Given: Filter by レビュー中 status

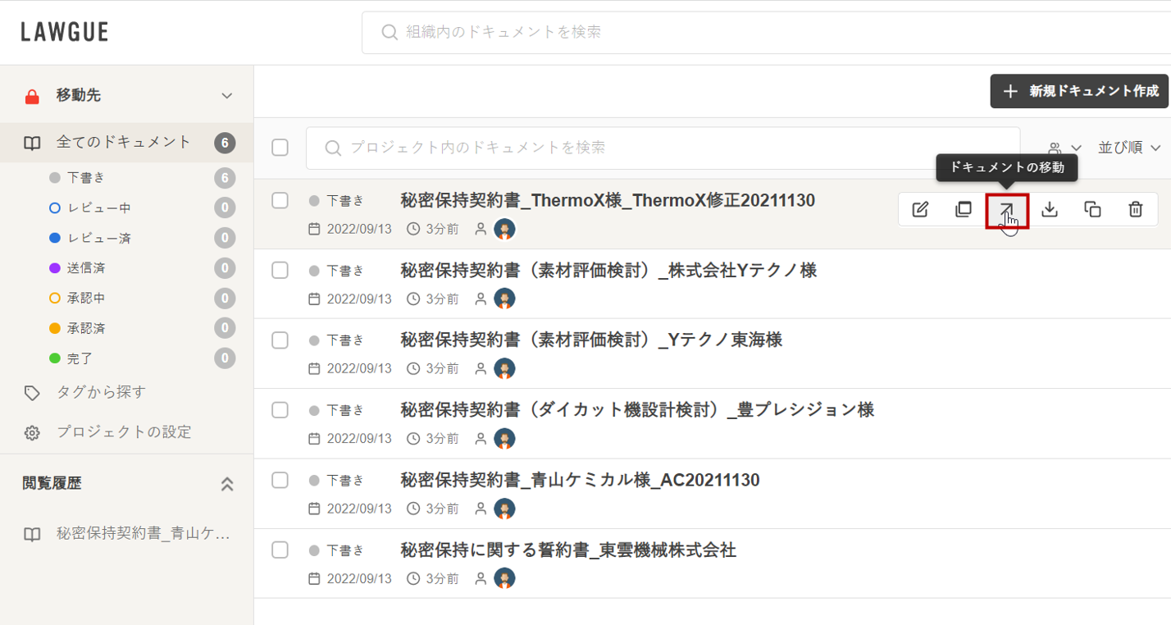Looking at the screenshot, I should point(98,208).
